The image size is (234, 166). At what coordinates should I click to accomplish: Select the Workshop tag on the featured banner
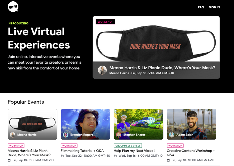coord(105,22)
